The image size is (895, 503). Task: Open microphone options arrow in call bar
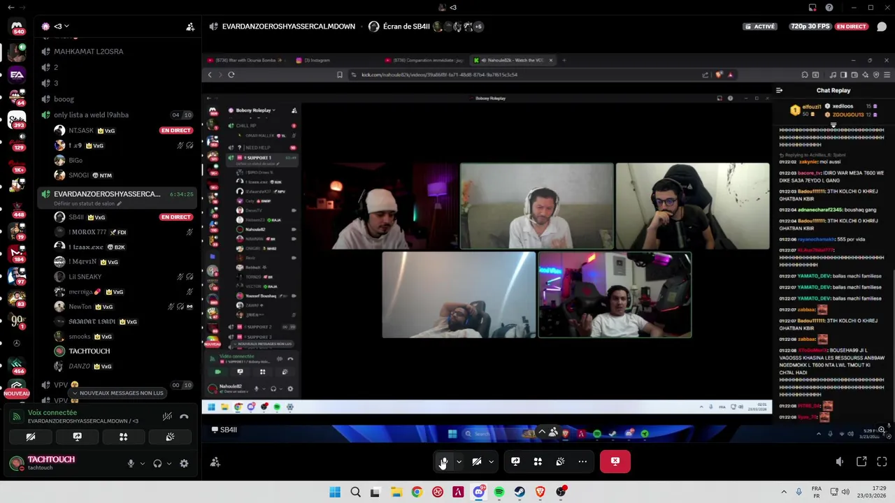pyautogui.click(x=459, y=461)
